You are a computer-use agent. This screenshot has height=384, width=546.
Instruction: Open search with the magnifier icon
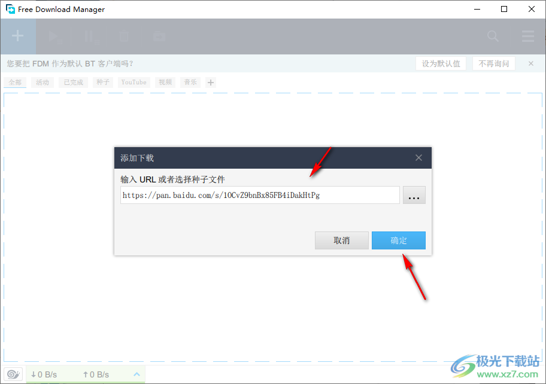click(x=493, y=36)
